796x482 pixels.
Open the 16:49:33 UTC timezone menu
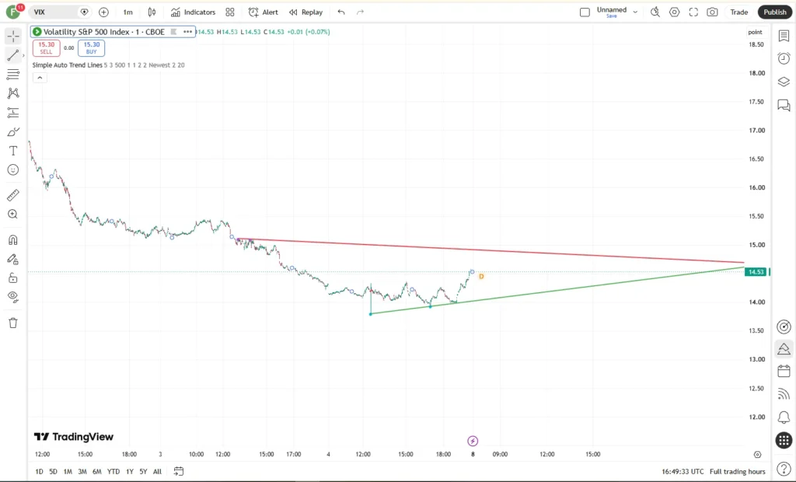tap(683, 471)
